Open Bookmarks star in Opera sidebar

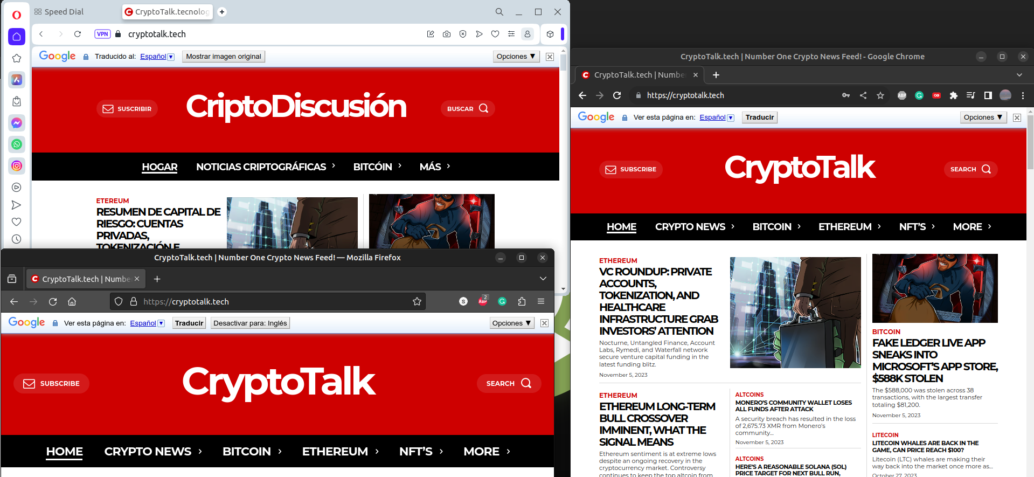17,58
